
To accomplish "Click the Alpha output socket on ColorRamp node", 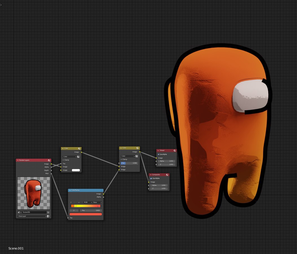I will coord(104,197).
